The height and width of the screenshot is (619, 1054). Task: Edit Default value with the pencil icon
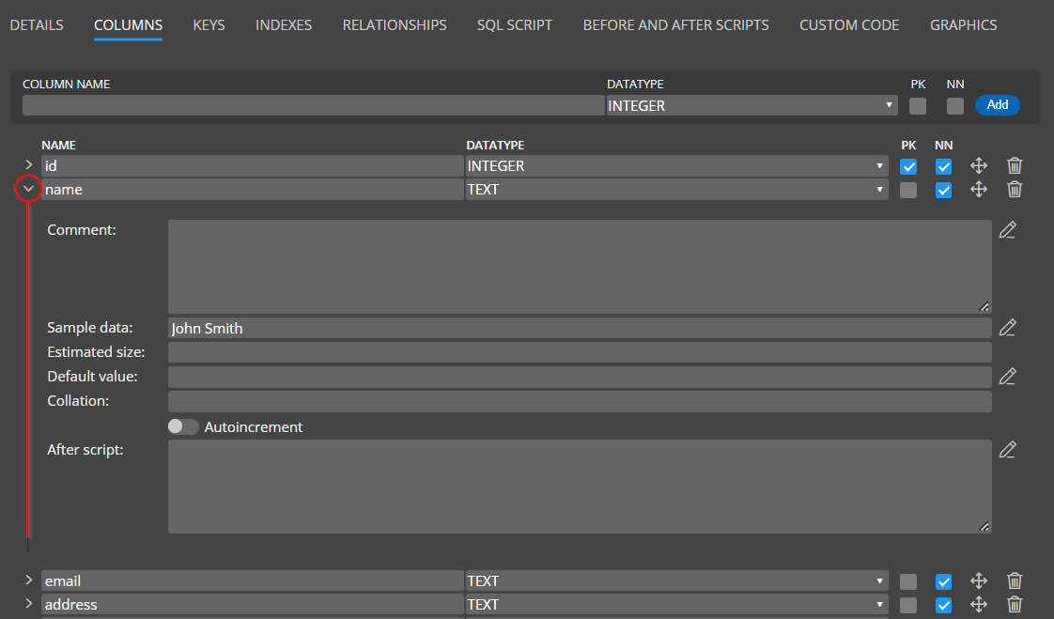(x=1008, y=376)
